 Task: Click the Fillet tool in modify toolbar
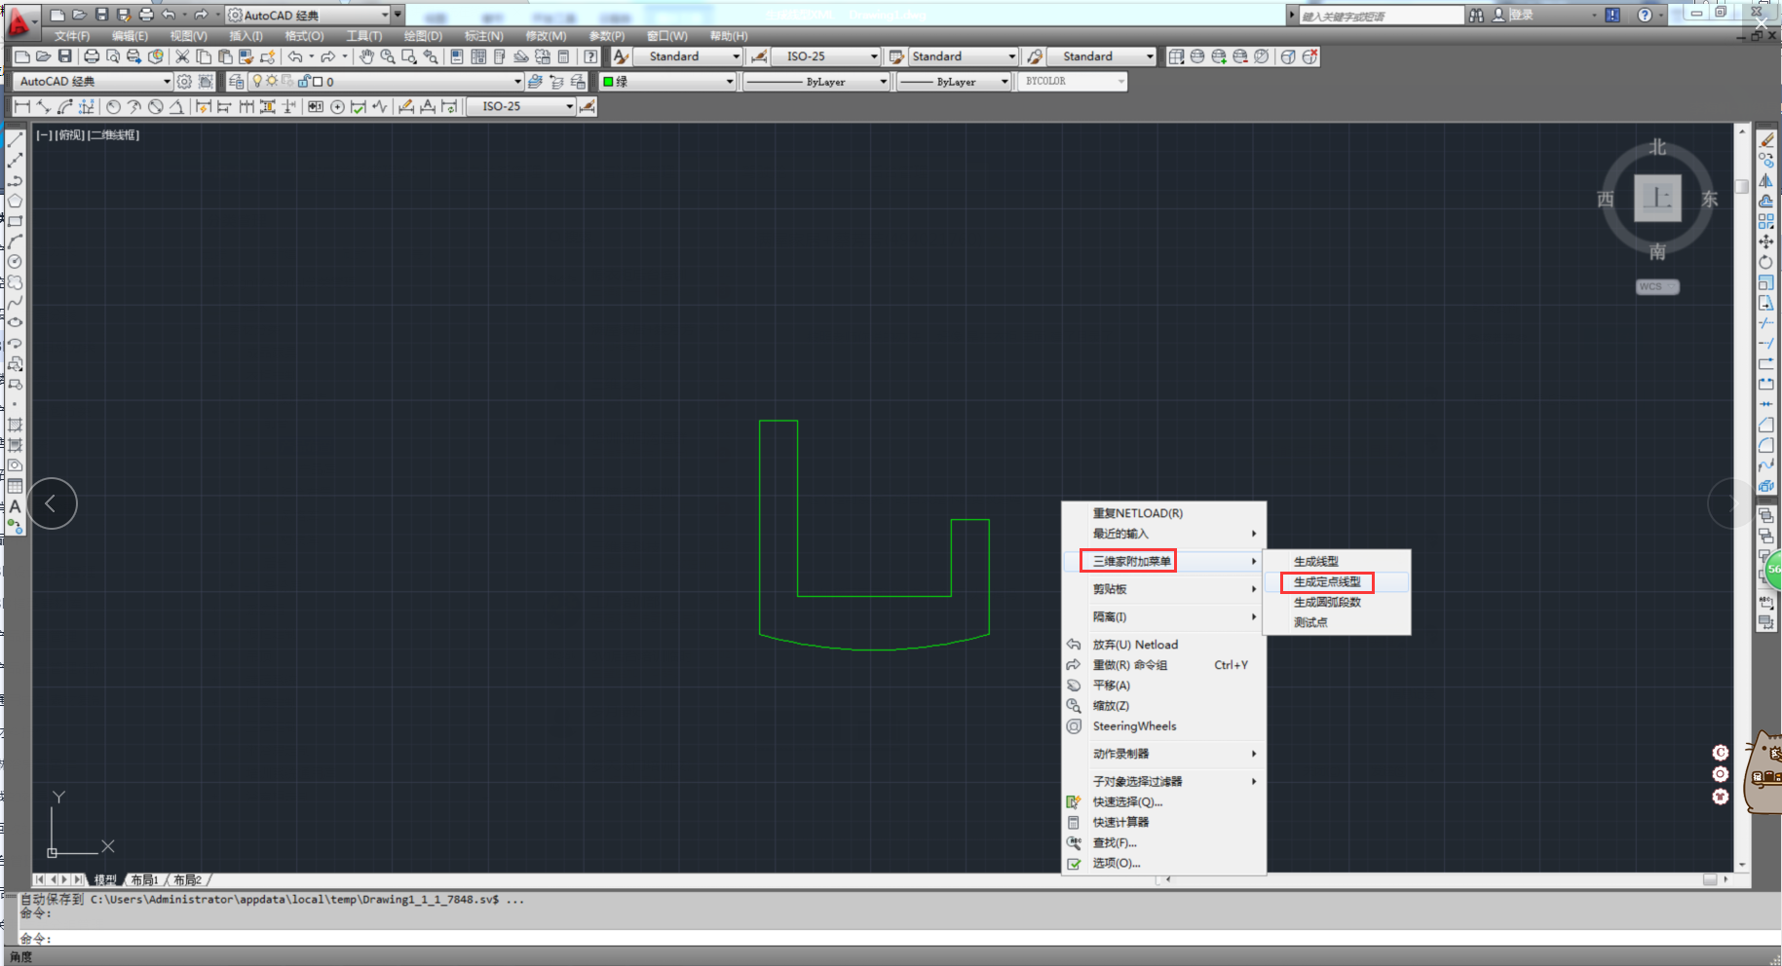tap(1766, 445)
